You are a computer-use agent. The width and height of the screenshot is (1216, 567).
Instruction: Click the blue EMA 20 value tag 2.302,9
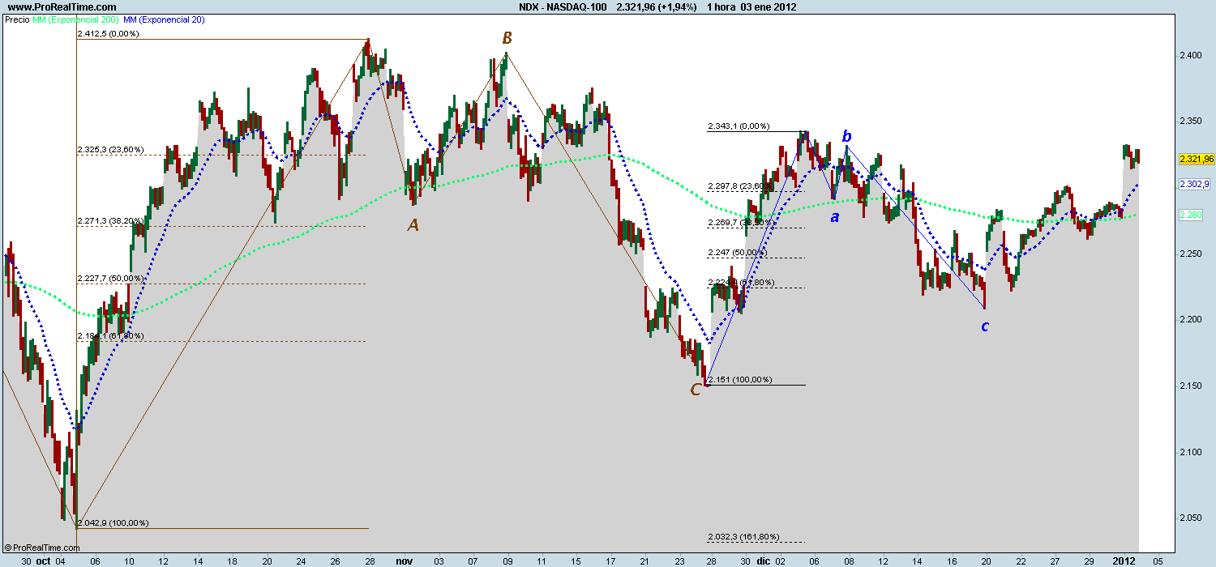point(1194,184)
